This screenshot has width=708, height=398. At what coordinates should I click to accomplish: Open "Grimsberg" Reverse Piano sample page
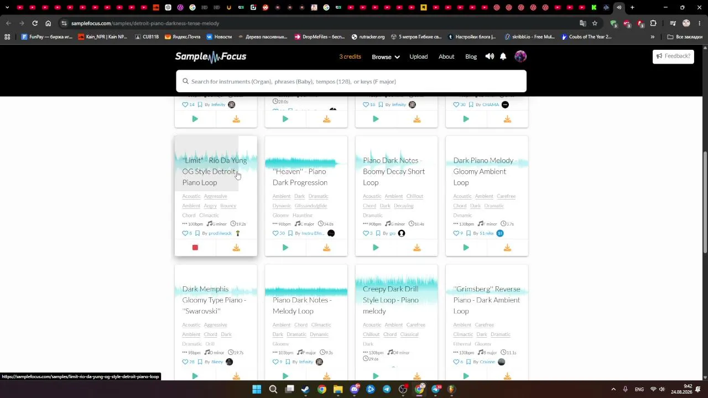[x=487, y=300]
